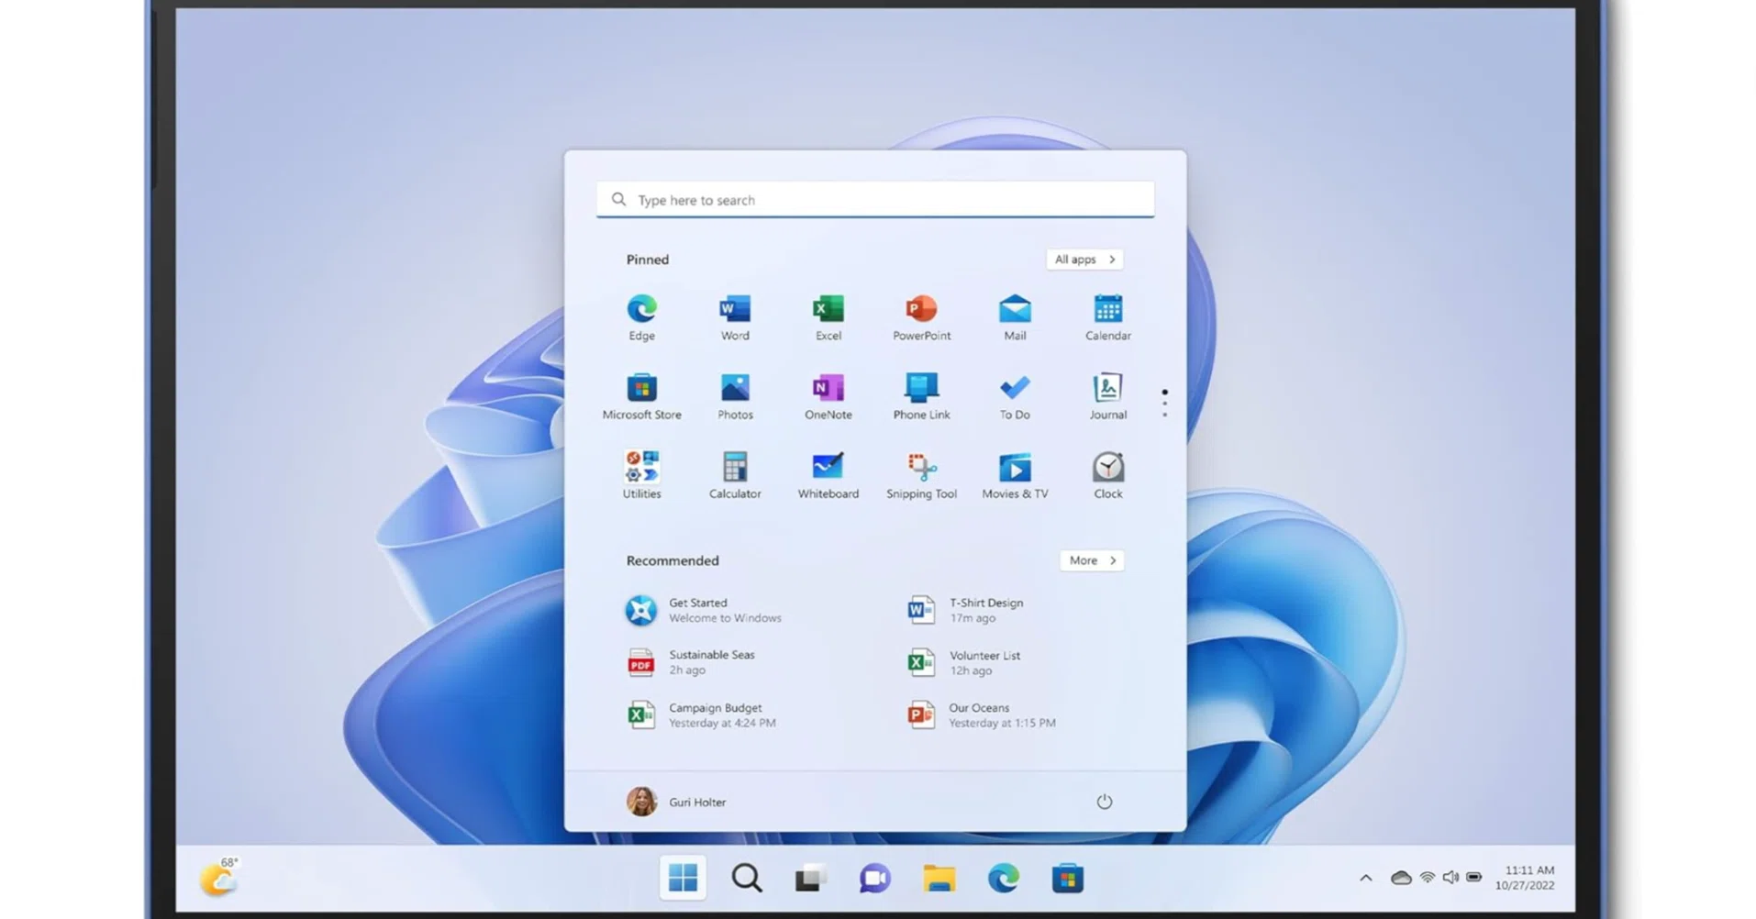Viewport: 1756px width, 919px height.
Task: Open OneNote from pinned apps
Action: [x=828, y=396]
